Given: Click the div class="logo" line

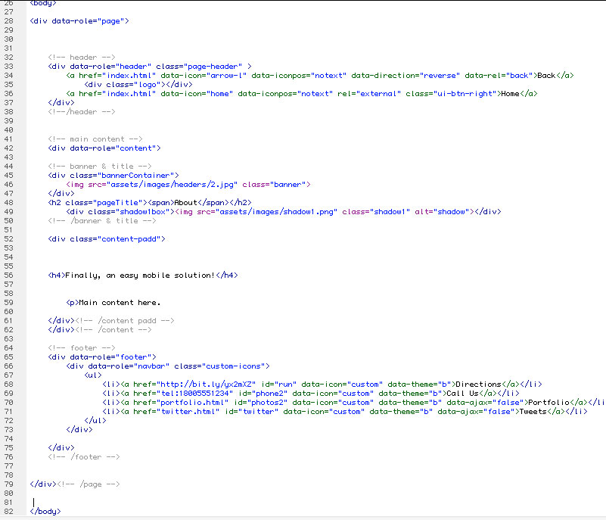Looking at the screenshot, I should click(x=138, y=85).
